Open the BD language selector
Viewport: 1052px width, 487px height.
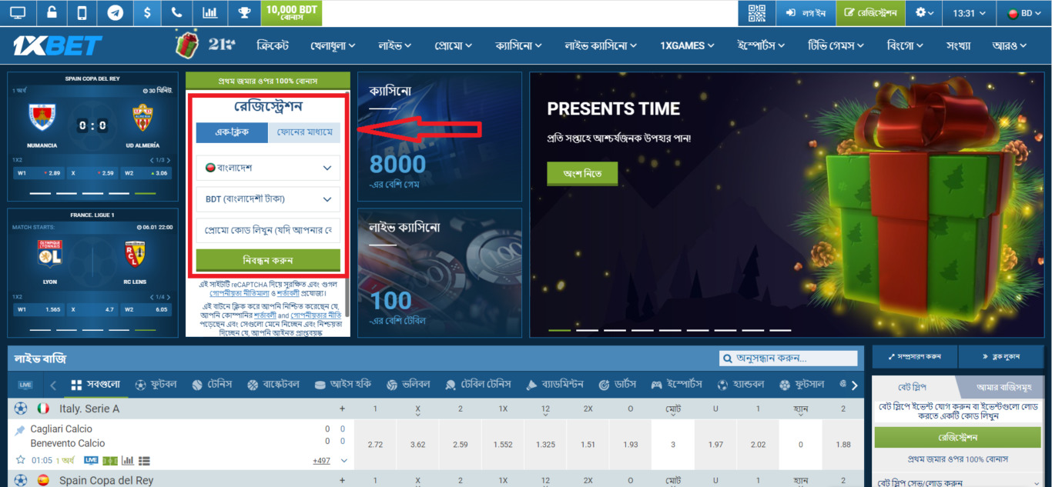point(1024,13)
